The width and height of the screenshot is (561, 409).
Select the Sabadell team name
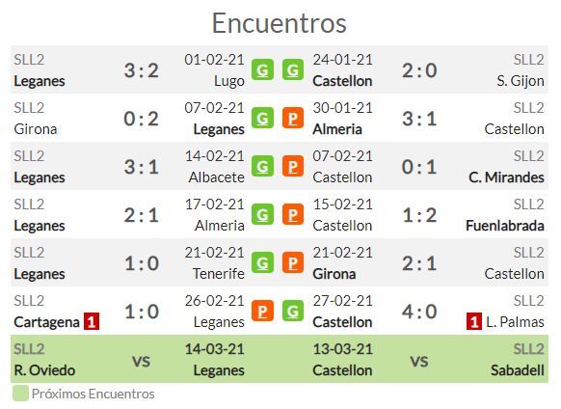pos(518,370)
